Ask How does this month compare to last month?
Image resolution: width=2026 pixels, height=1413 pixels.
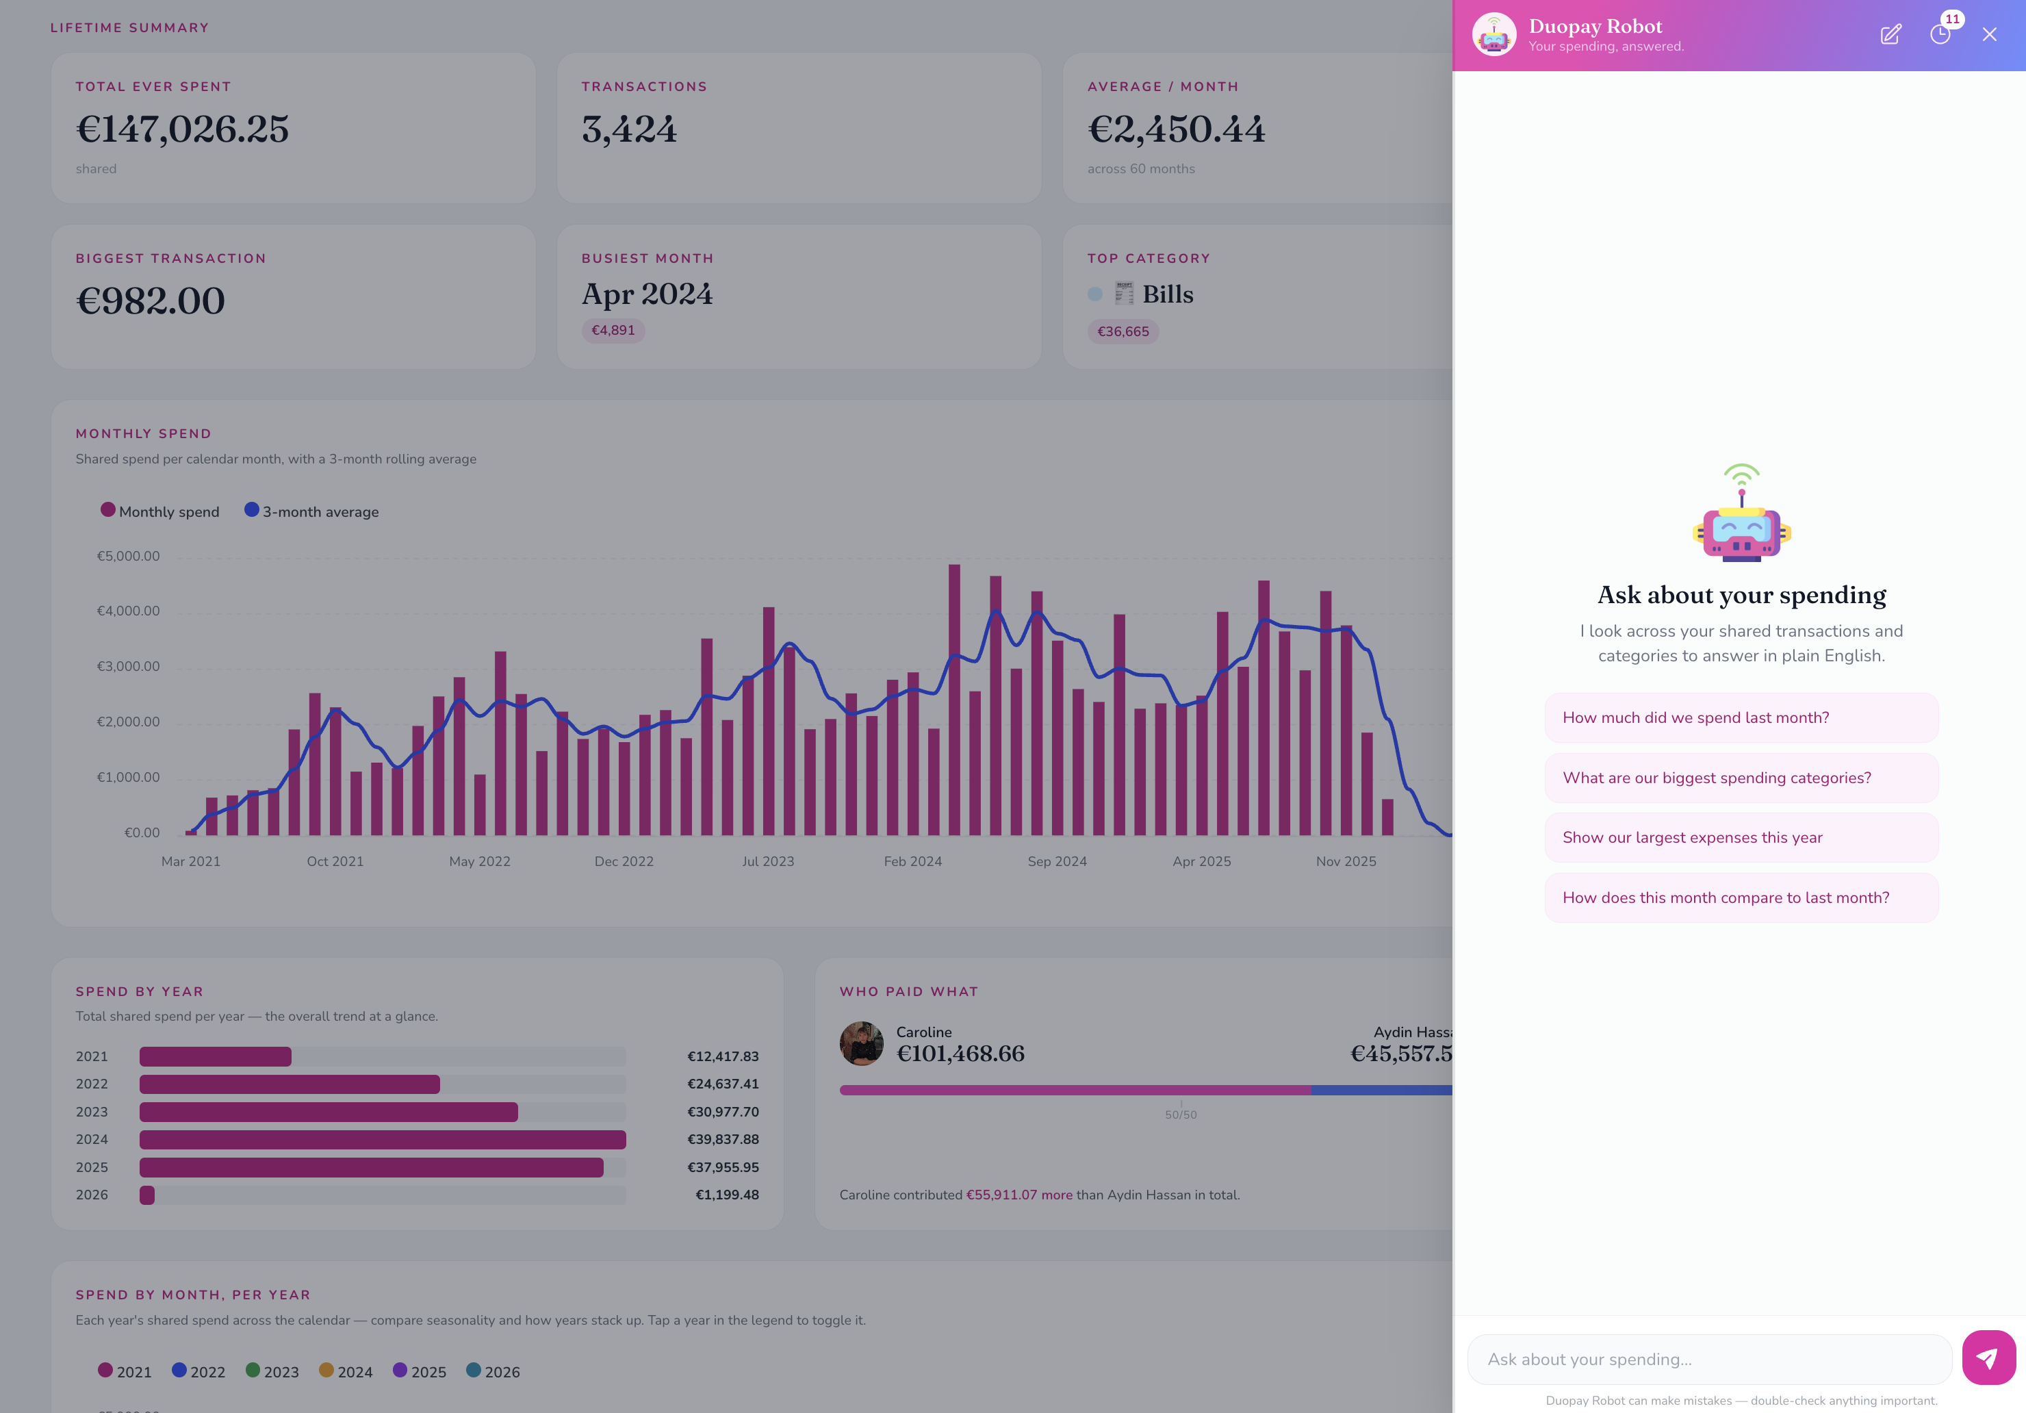tap(1741, 898)
